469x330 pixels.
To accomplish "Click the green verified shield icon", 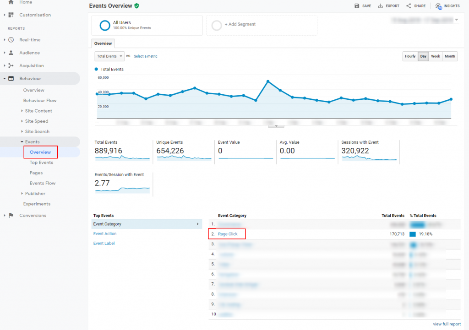I will [x=136, y=6].
